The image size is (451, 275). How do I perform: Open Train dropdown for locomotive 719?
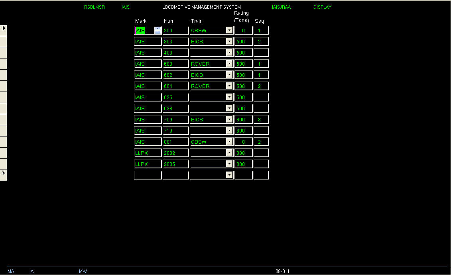[229, 131]
